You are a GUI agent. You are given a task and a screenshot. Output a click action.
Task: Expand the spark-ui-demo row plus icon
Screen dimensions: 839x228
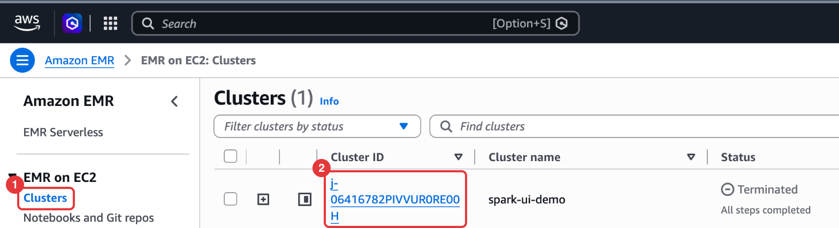pos(263,200)
